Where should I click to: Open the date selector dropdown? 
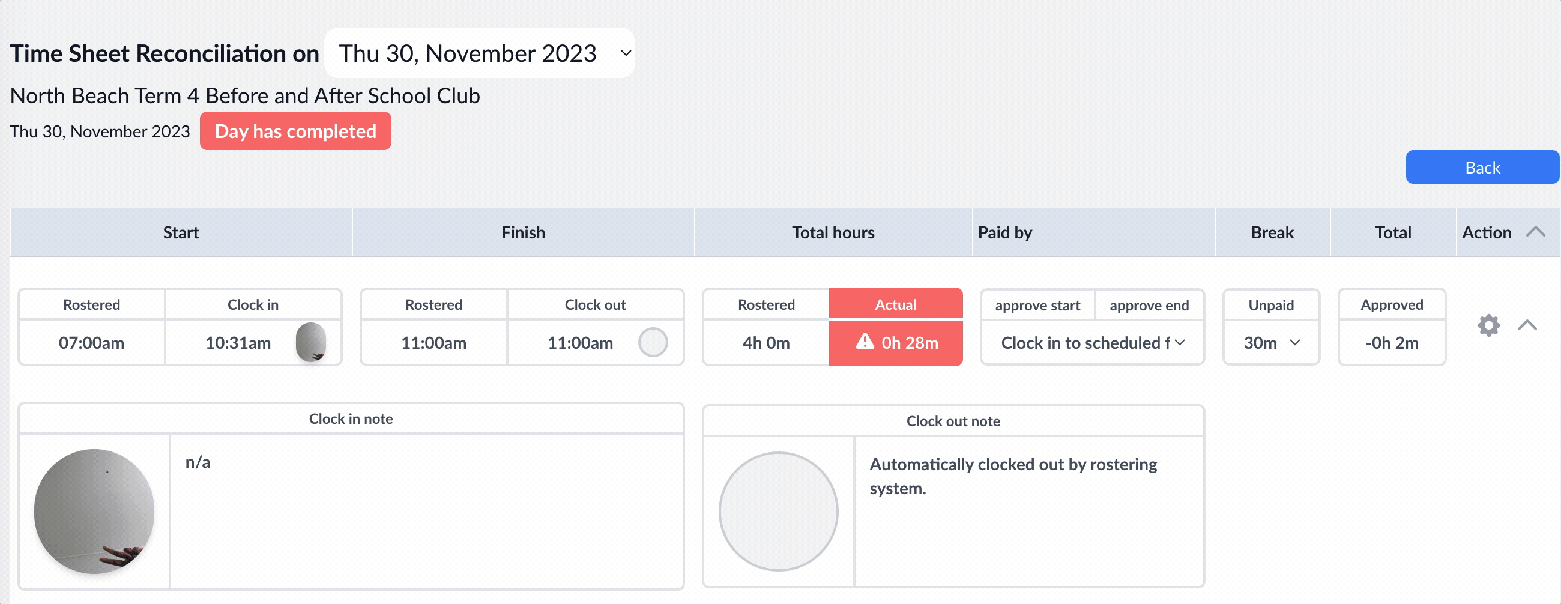[x=479, y=53]
